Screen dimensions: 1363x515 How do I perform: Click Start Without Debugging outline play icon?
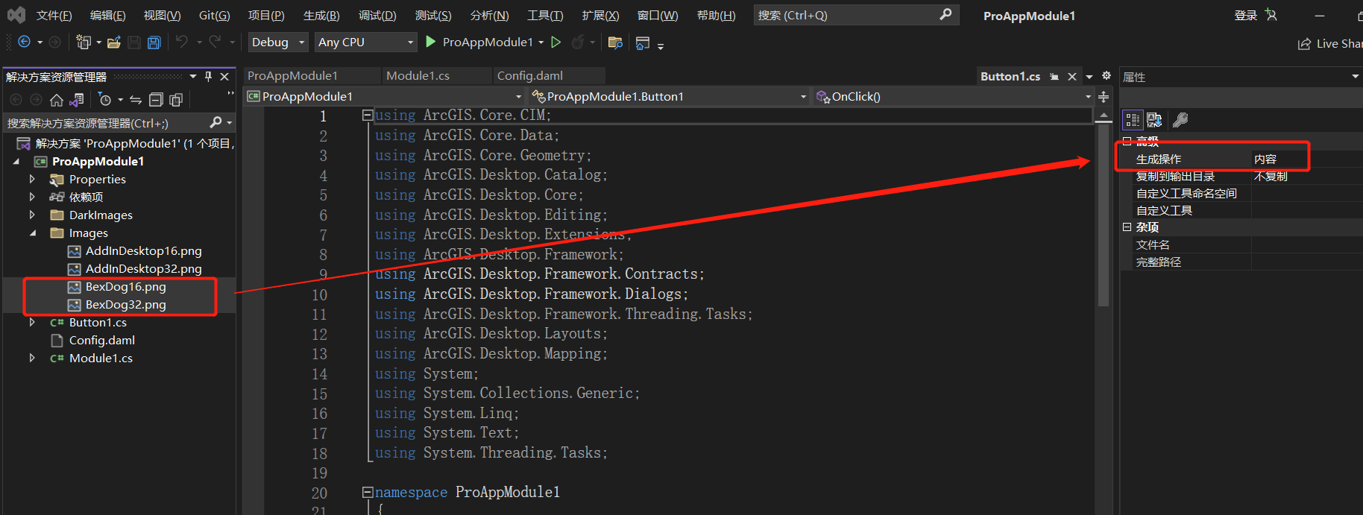[556, 42]
